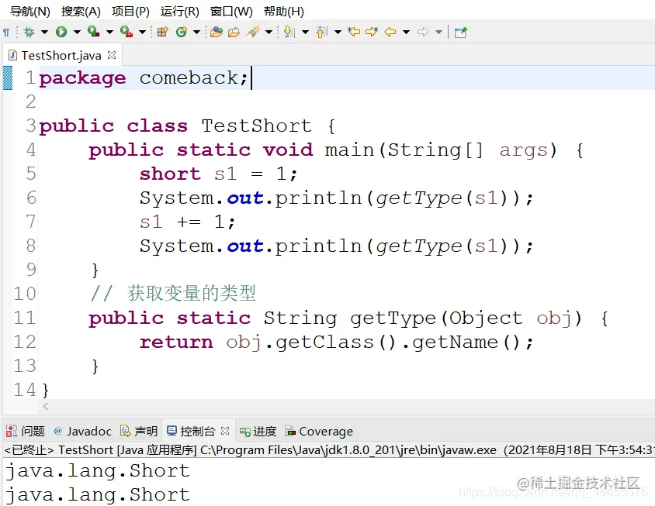Switch to the 声明 tab
The height and width of the screenshot is (506, 655).
(x=139, y=431)
